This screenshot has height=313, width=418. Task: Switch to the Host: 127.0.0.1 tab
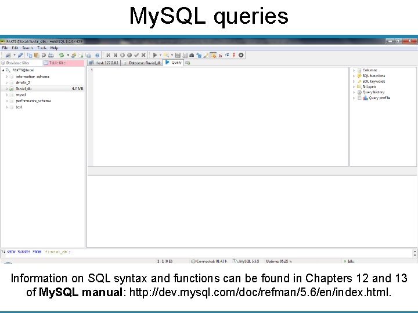104,63
